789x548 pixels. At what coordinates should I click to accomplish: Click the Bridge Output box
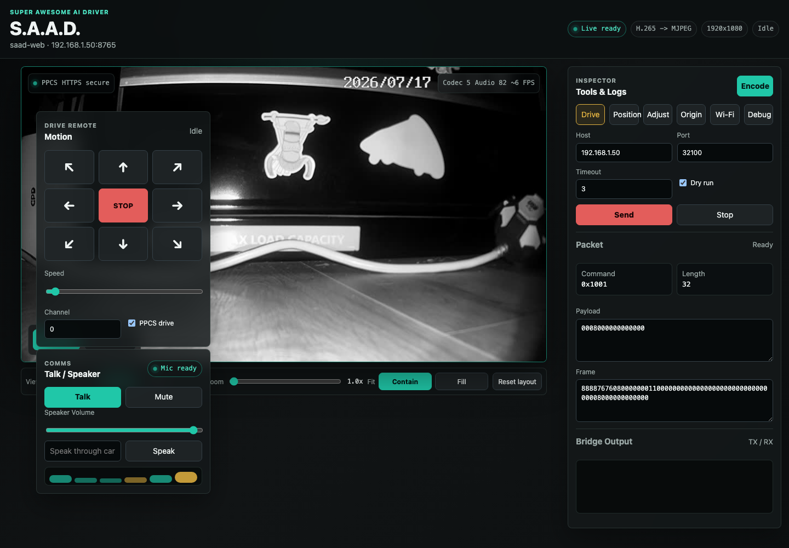point(674,487)
